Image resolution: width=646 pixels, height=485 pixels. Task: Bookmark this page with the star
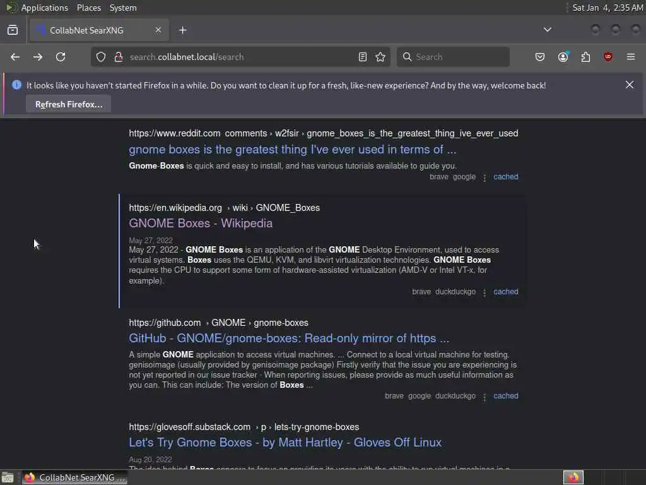[380, 57]
